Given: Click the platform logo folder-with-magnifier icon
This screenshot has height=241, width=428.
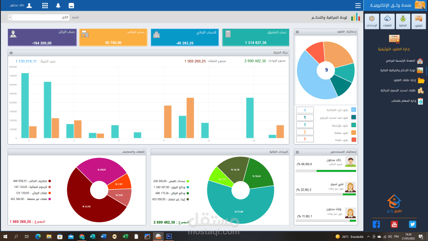Looking at the screenshot, I should click(420, 5).
